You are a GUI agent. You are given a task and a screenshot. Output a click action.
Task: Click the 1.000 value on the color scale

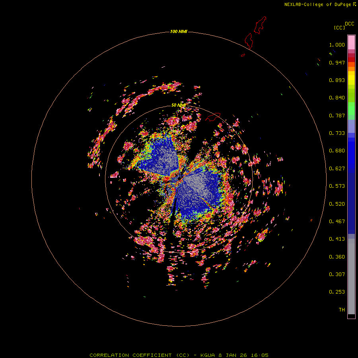[337, 45]
